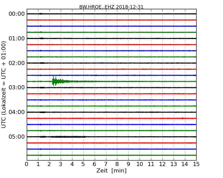
Task: Click the x-axis tick label "10"
Action: click(140, 164)
